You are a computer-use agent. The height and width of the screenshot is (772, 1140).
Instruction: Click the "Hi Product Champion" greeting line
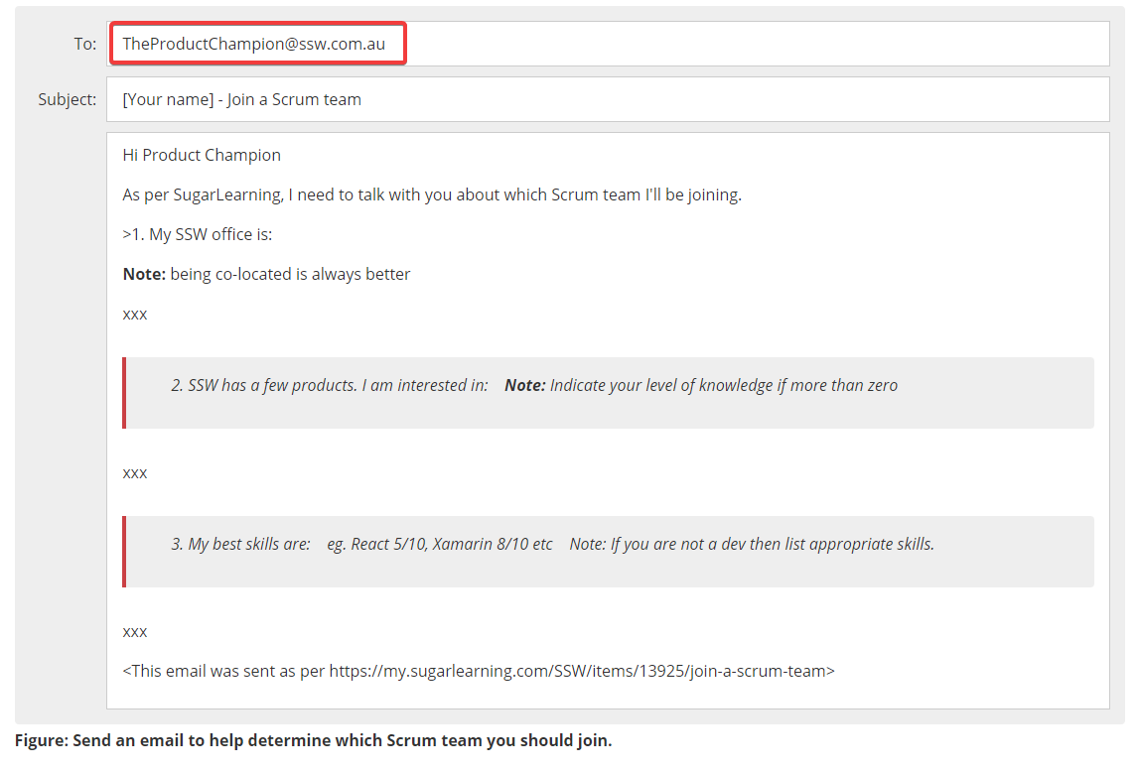(x=202, y=155)
